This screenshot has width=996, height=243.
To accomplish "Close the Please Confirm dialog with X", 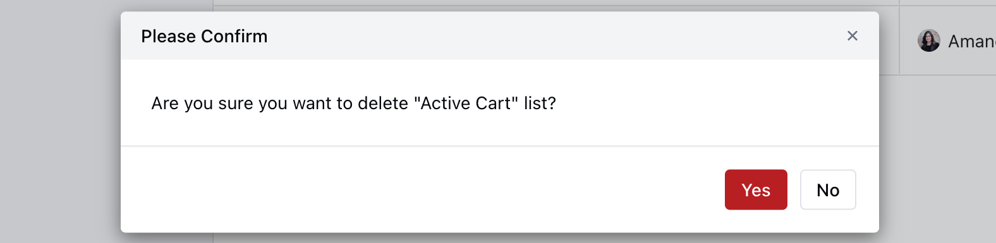I will click(852, 36).
